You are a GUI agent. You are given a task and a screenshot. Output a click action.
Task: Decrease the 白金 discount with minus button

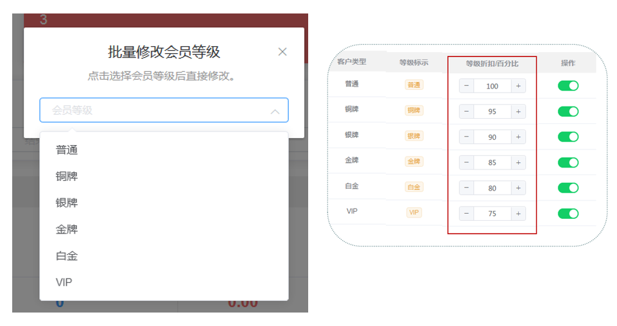(467, 188)
